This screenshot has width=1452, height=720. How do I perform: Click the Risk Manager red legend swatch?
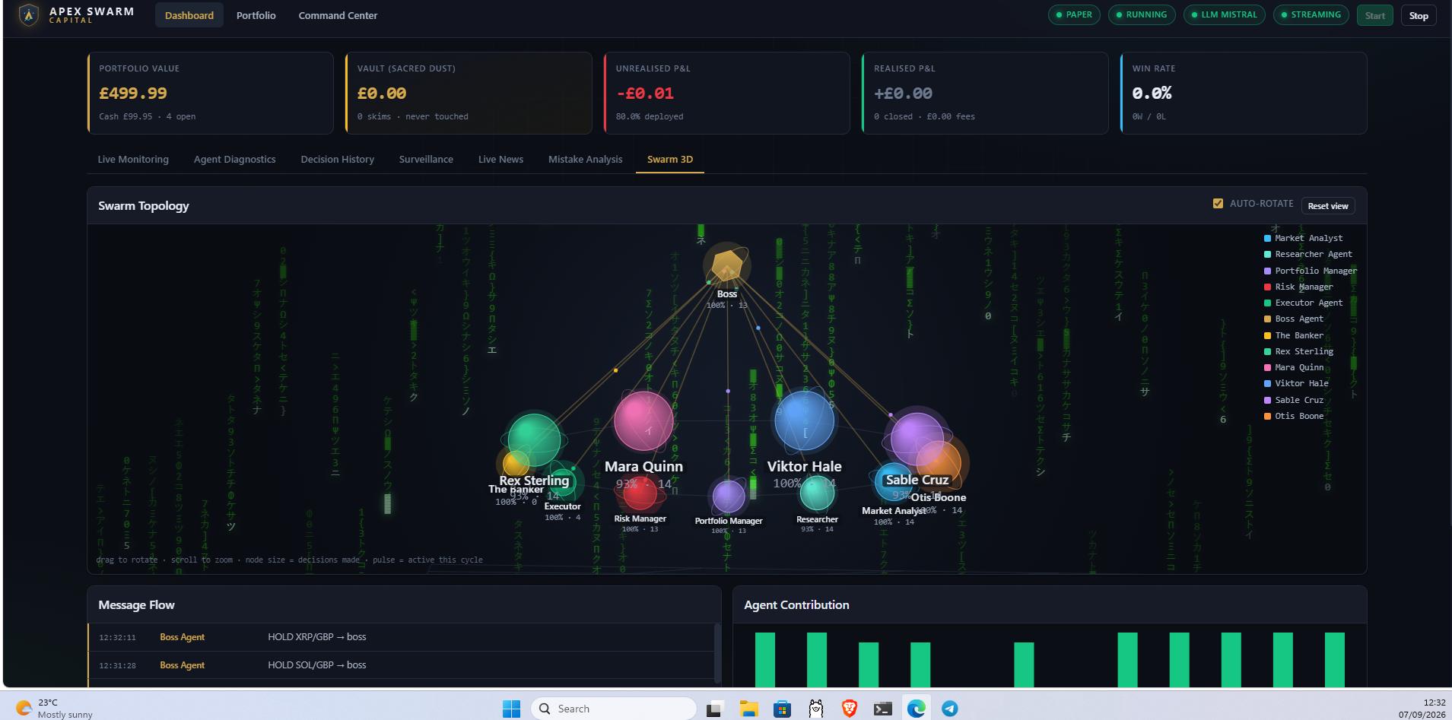[x=1267, y=287]
